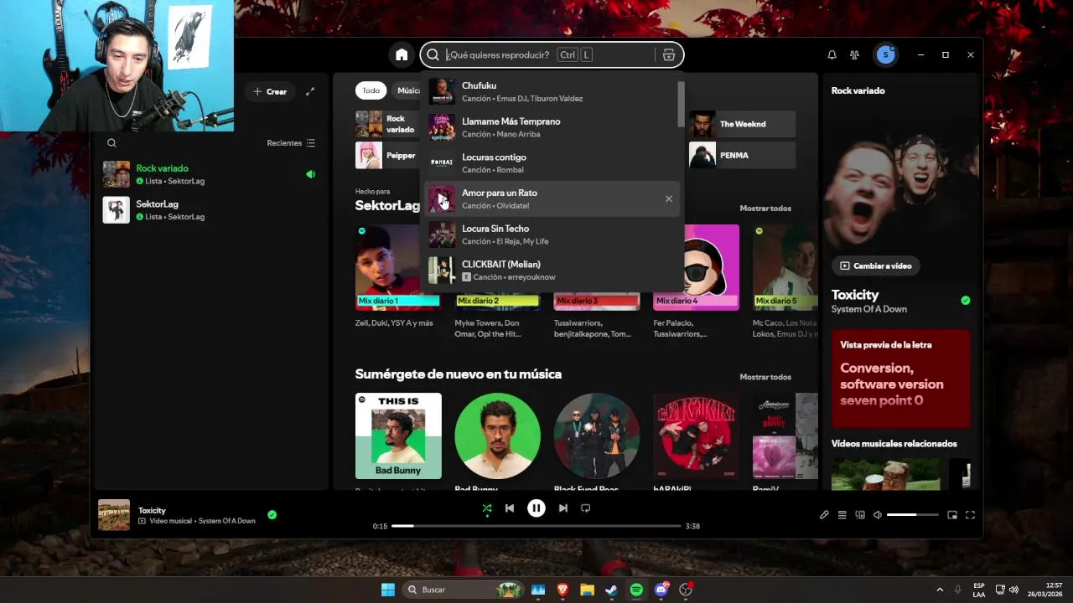The width and height of the screenshot is (1073, 603).
Task: Click Toxicity title in right panel
Action: pos(855,295)
